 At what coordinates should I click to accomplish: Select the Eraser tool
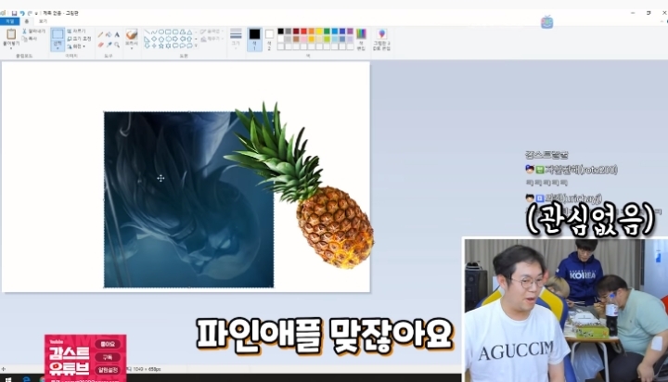click(x=100, y=45)
